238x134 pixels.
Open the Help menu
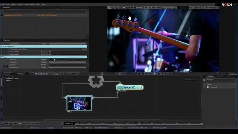[43, 4]
